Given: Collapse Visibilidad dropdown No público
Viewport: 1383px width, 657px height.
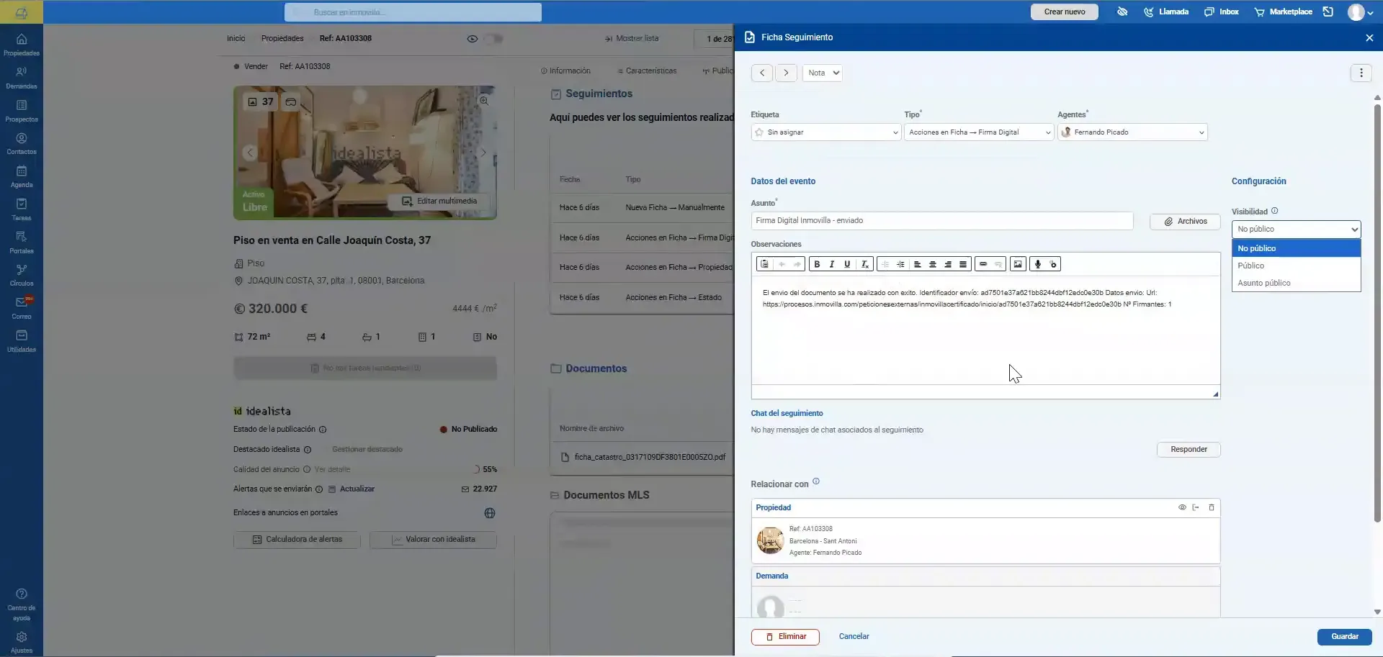Looking at the screenshot, I should pos(1296,229).
